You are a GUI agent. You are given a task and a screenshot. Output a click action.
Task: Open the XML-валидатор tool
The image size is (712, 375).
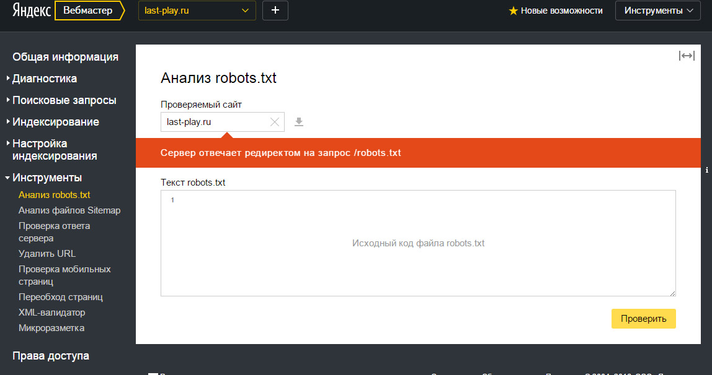(51, 312)
